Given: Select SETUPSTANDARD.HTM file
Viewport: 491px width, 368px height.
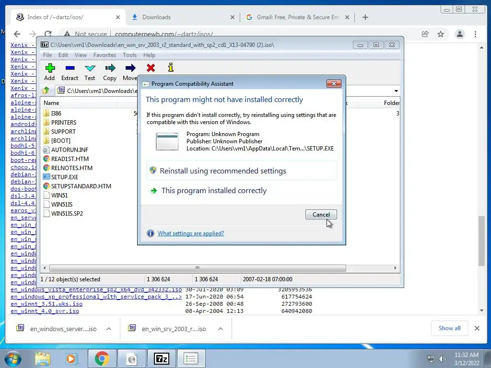Looking at the screenshot, I should pyautogui.click(x=81, y=186).
